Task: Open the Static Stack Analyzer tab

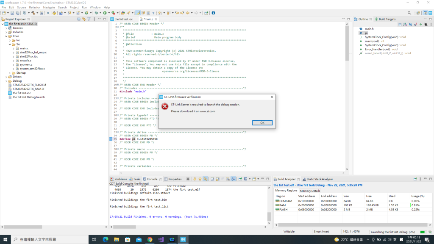Action: 318,179
